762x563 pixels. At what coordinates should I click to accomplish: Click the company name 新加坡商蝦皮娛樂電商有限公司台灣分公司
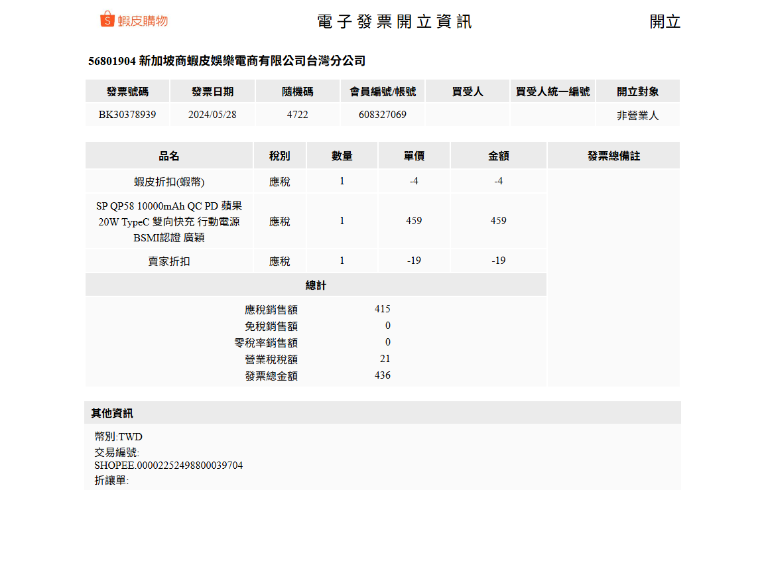pyautogui.click(x=252, y=61)
